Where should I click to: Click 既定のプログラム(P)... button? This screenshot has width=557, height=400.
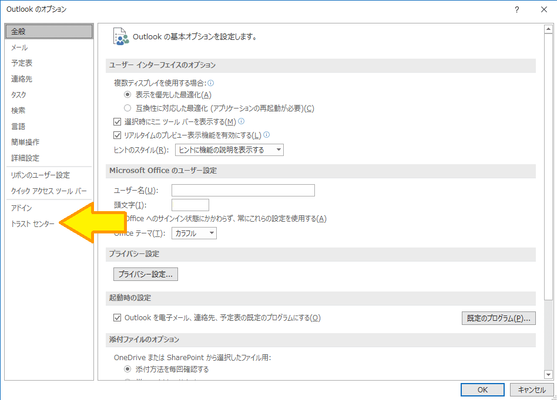coord(499,318)
